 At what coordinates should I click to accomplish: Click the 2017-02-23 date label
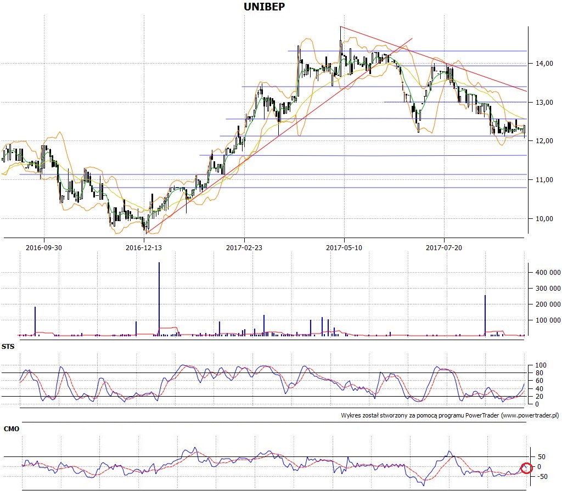tap(244, 247)
